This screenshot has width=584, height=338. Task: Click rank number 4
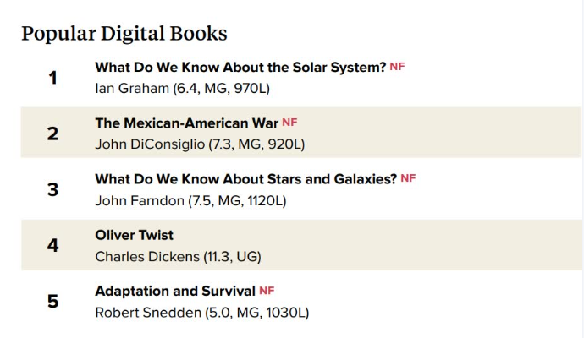[52, 246]
